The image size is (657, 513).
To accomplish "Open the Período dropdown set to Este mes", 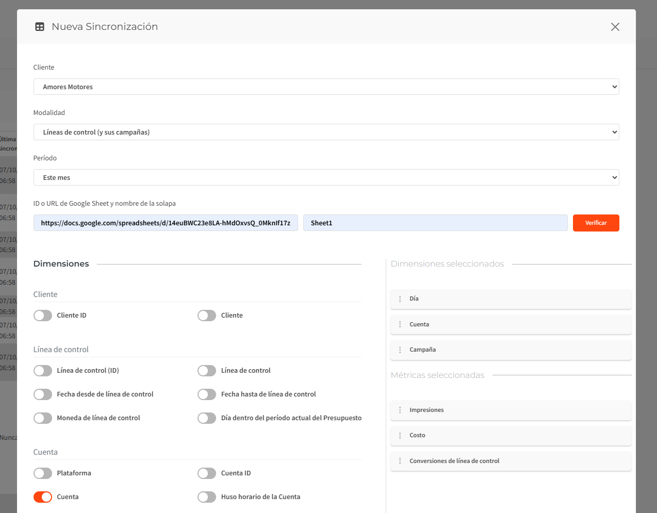I will point(326,177).
